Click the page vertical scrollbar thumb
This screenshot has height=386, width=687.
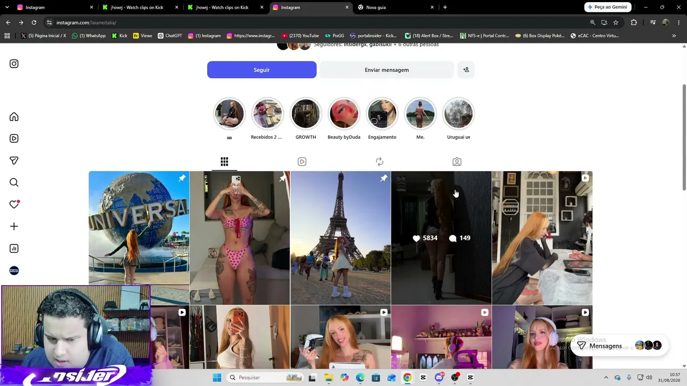click(684, 137)
